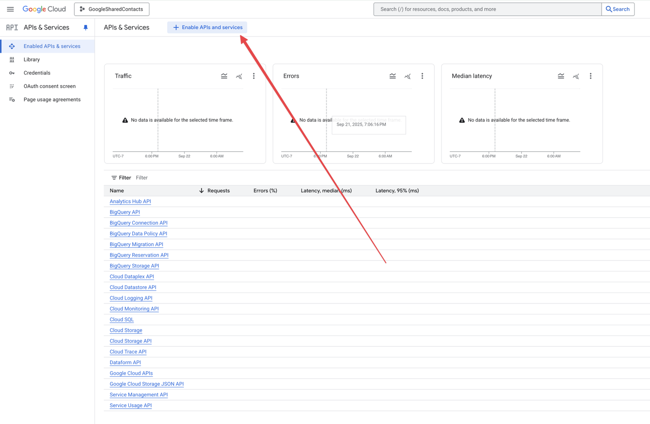The height and width of the screenshot is (424, 650).
Task: Click the Google Cloud logo
Action: coord(44,9)
